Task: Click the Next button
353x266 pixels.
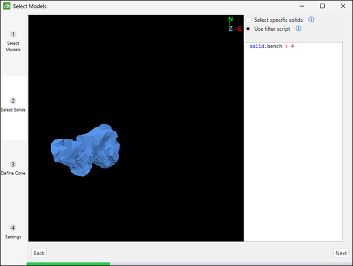Action: click(341, 253)
